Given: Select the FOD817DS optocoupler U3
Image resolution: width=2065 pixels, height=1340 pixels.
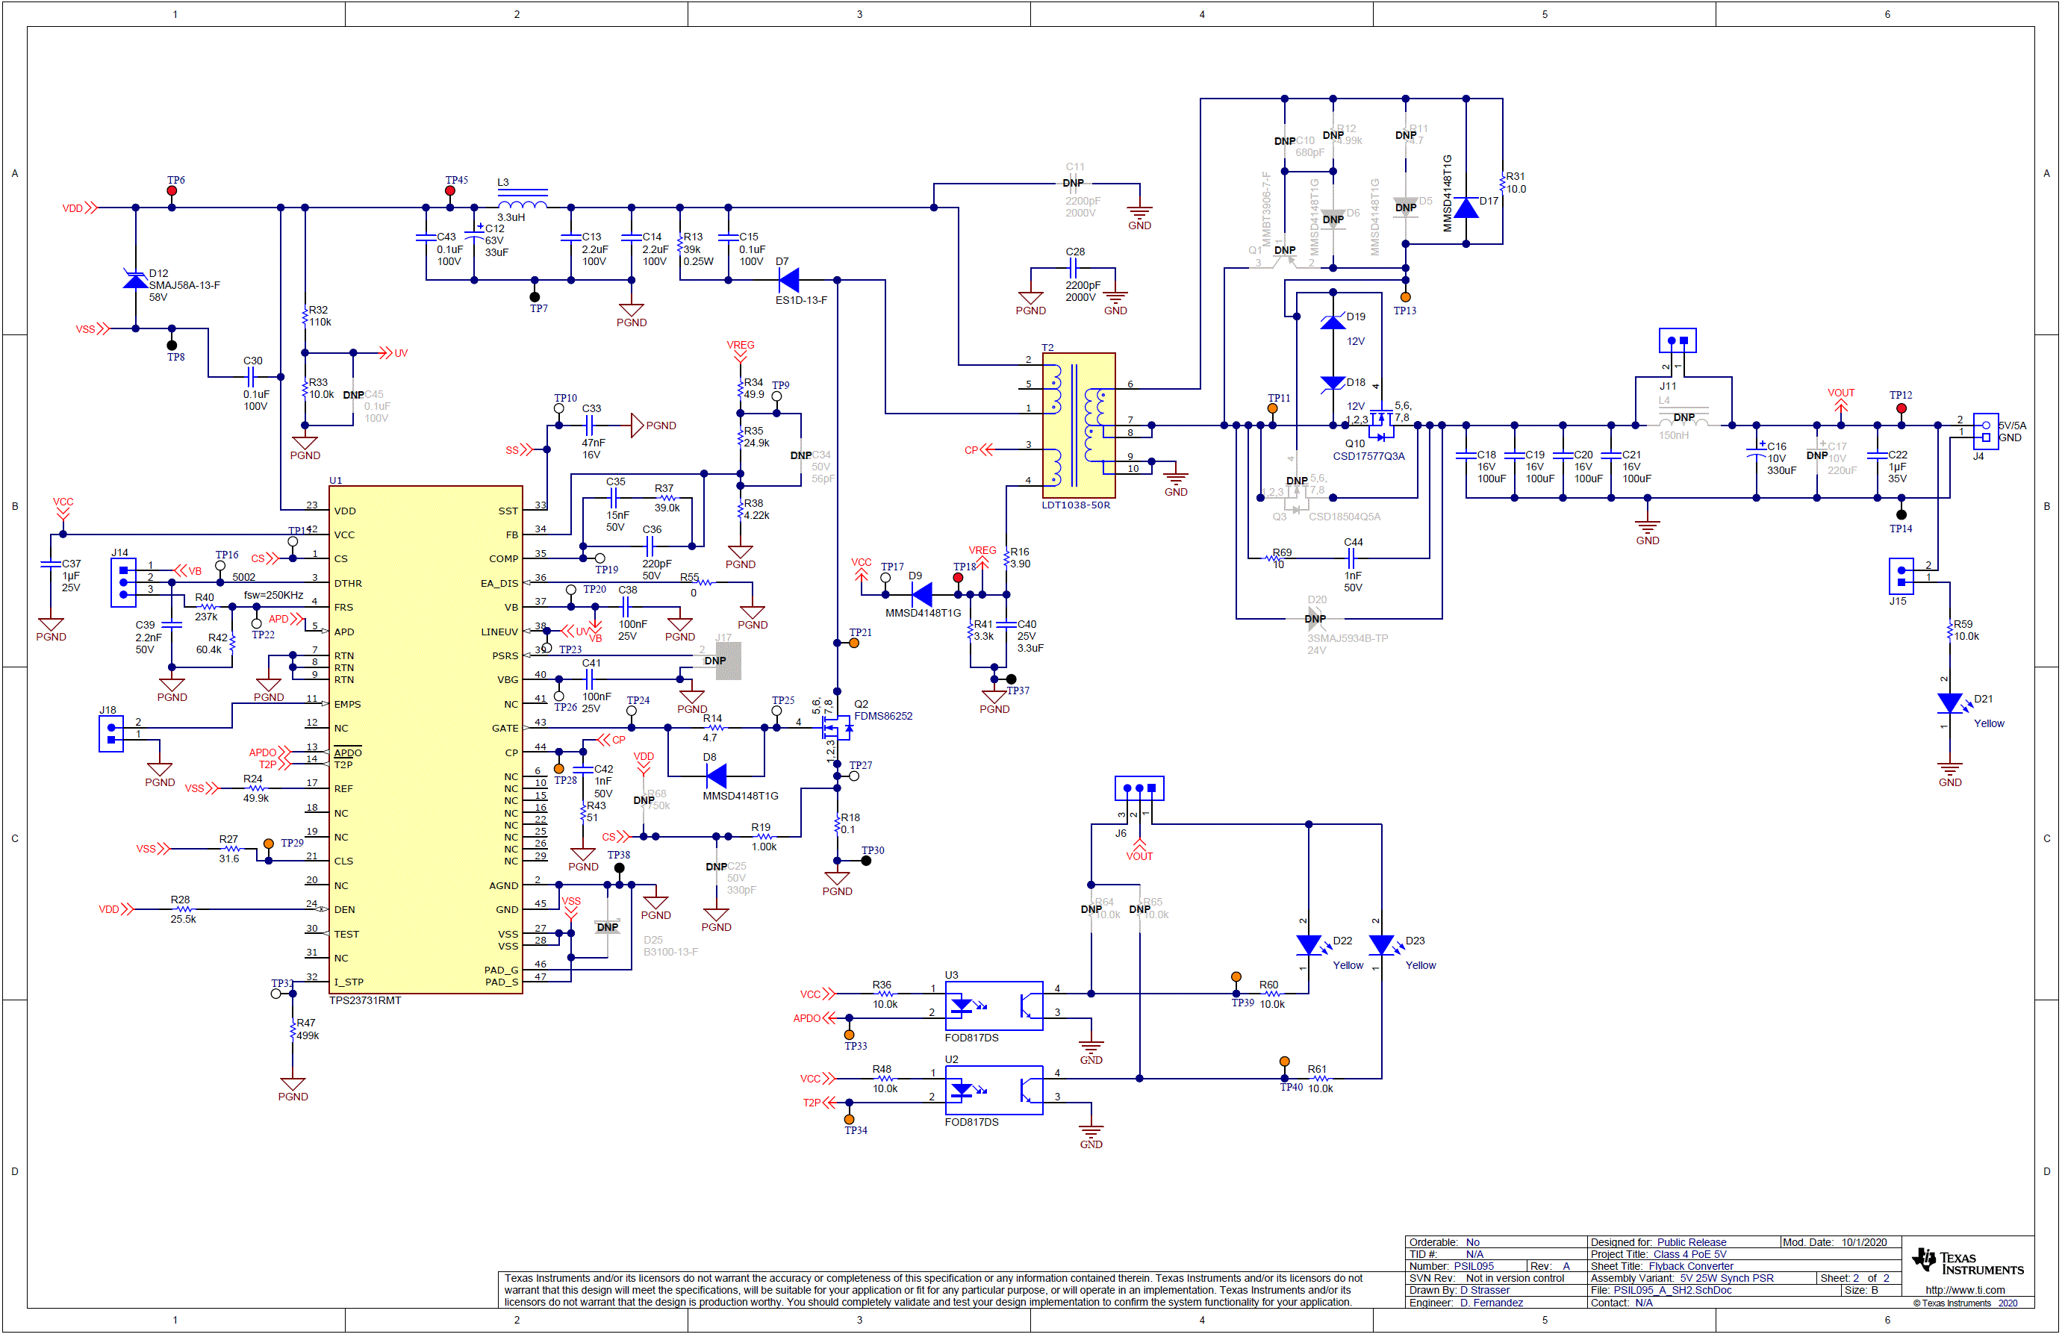Looking at the screenshot, I should (994, 1006).
